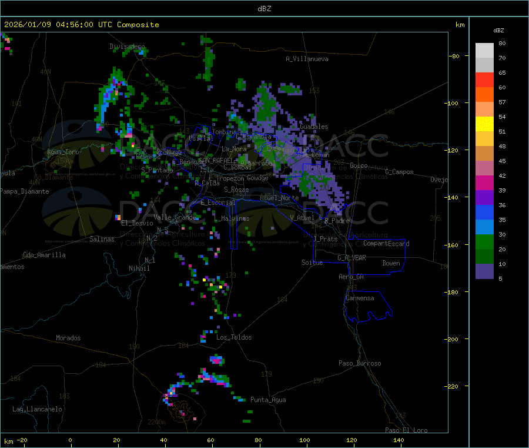Select the bright green 20-30 dBZ legend swatch
The width and height of the screenshot is (529, 448).
coord(484,241)
